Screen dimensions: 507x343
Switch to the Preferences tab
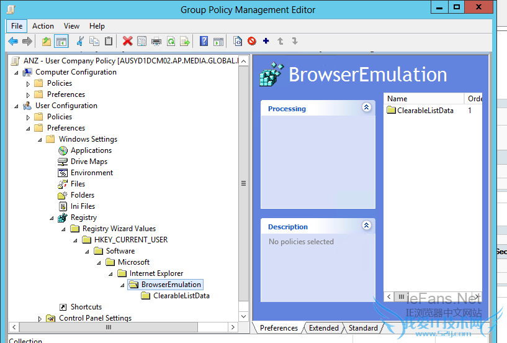[279, 328]
